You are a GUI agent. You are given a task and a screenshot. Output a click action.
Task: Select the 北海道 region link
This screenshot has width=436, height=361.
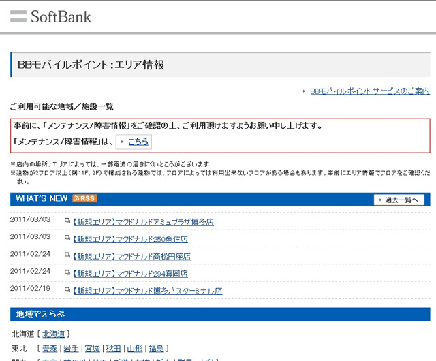pos(53,334)
